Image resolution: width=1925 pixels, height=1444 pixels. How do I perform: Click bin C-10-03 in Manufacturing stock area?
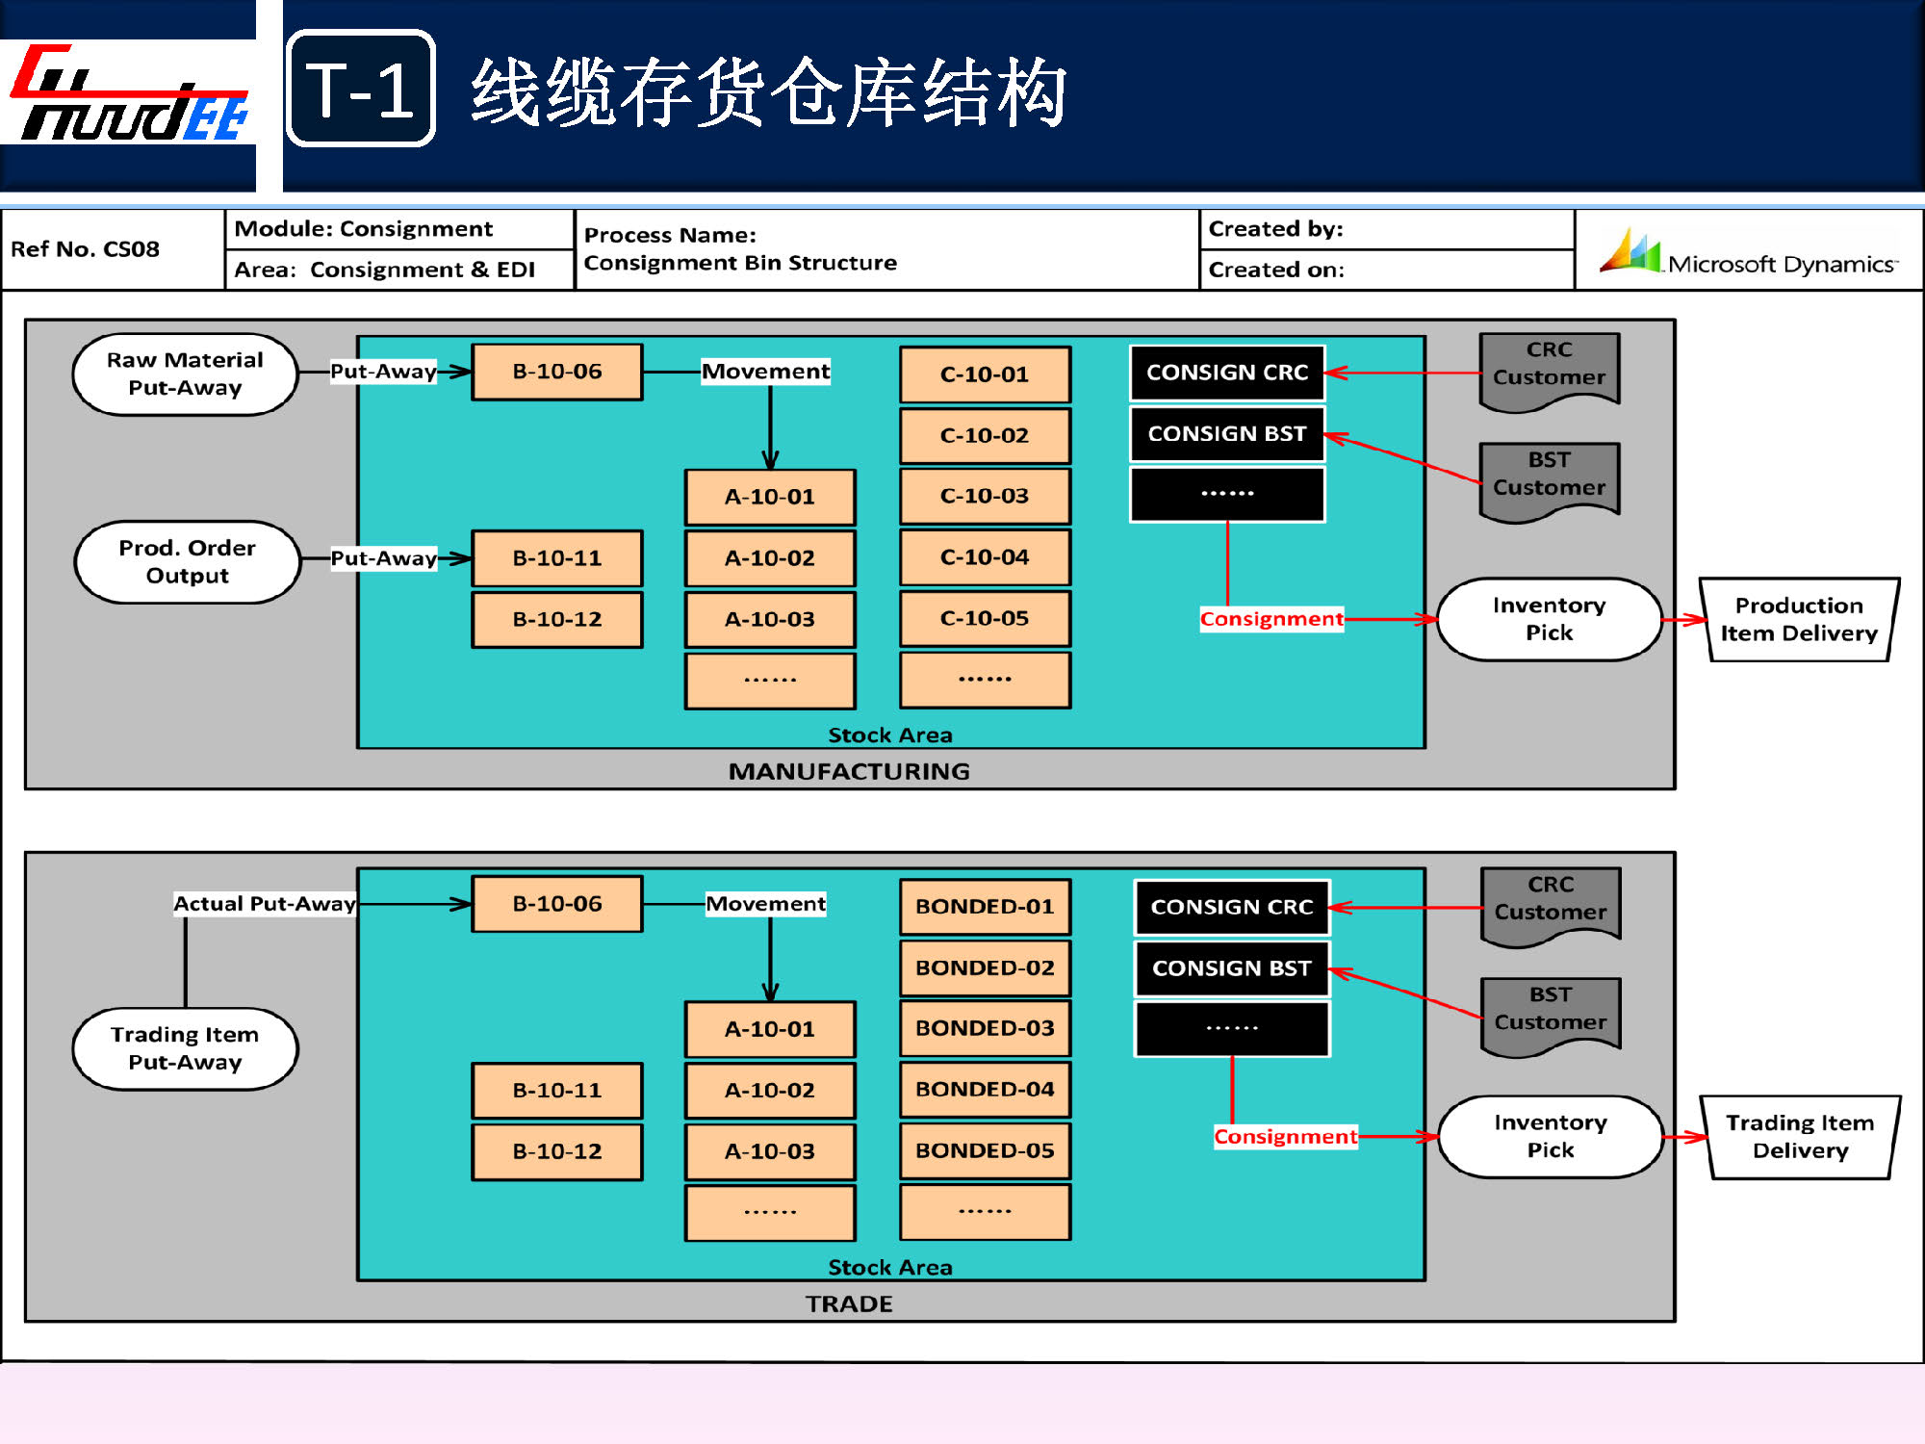[x=984, y=496]
